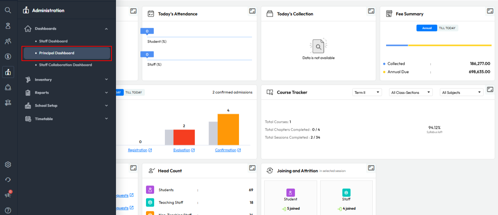This screenshot has width=498, height=215.
Task: Maximize the Joining and Attrition widget
Action: point(371,168)
